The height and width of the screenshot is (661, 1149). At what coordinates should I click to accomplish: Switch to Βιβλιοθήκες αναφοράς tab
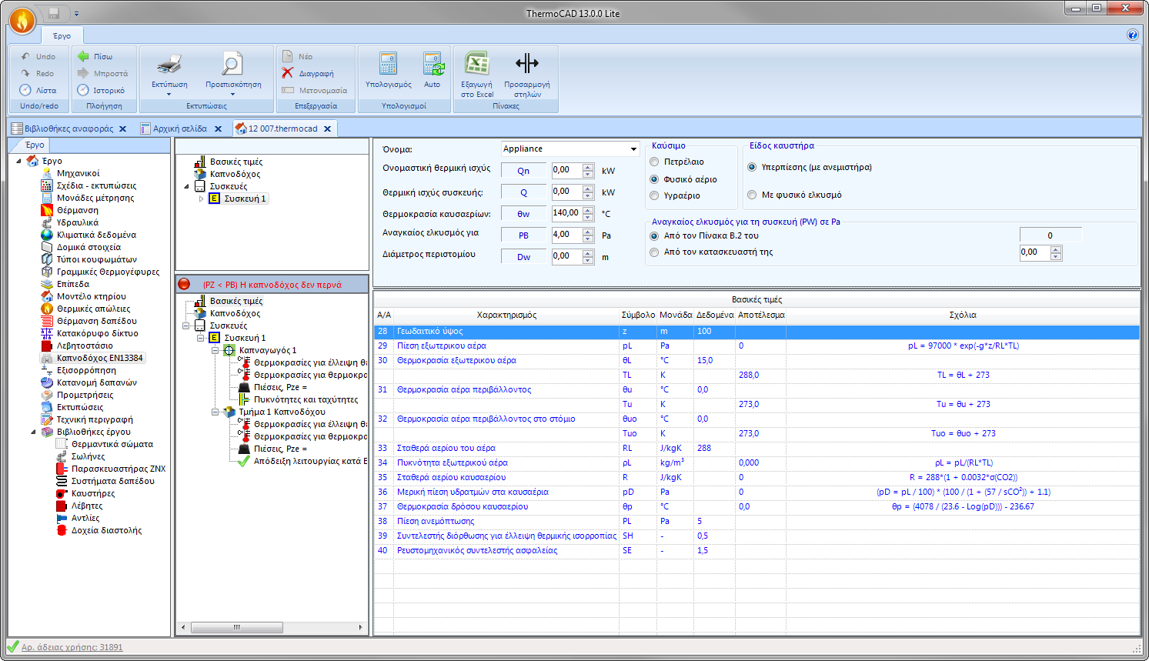tap(68, 129)
